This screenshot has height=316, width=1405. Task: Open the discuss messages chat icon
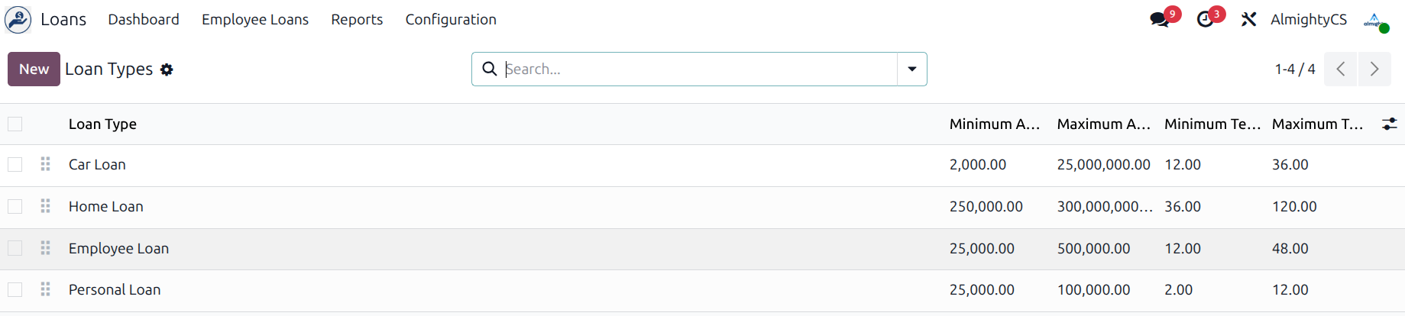click(x=1160, y=20)
